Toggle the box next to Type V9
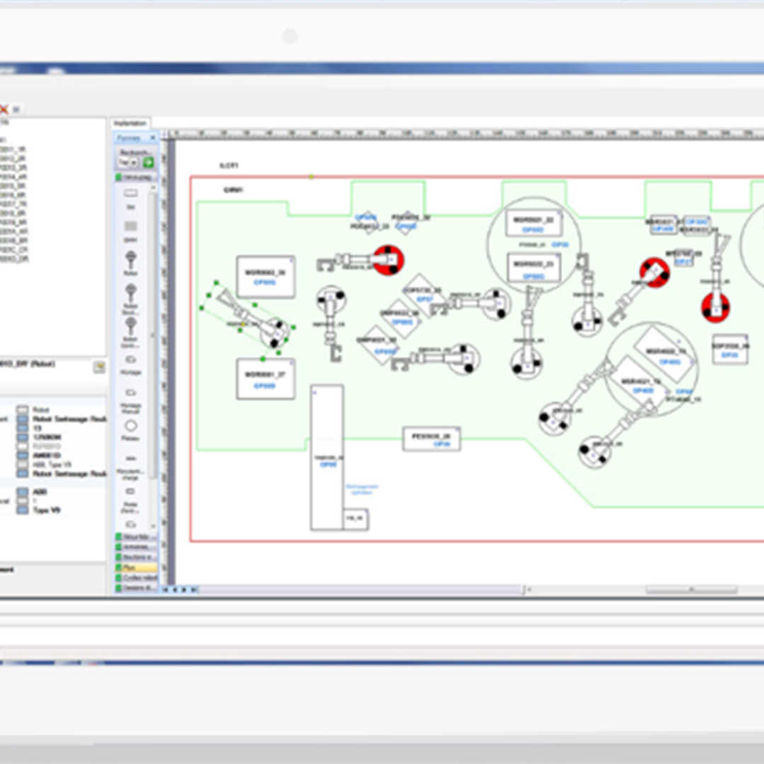Screen dimensions: 764x764 (x=23, y=510)
